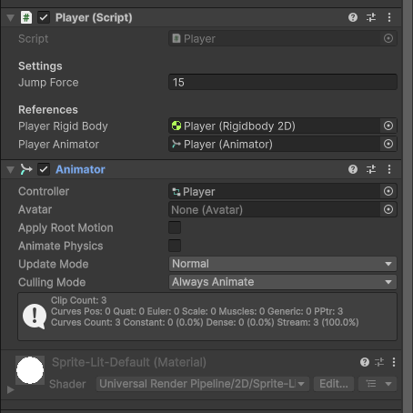Open presets for Animator component
Screen dimensions: 413x413
point(371,169)
